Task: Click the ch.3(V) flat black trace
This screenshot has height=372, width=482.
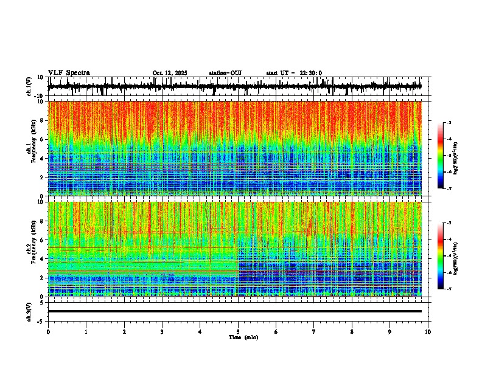Action: (x=235, y=311)
